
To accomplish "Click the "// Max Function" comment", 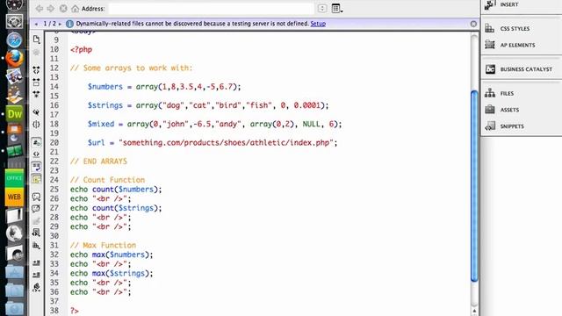I will click(x=104, y=245).
